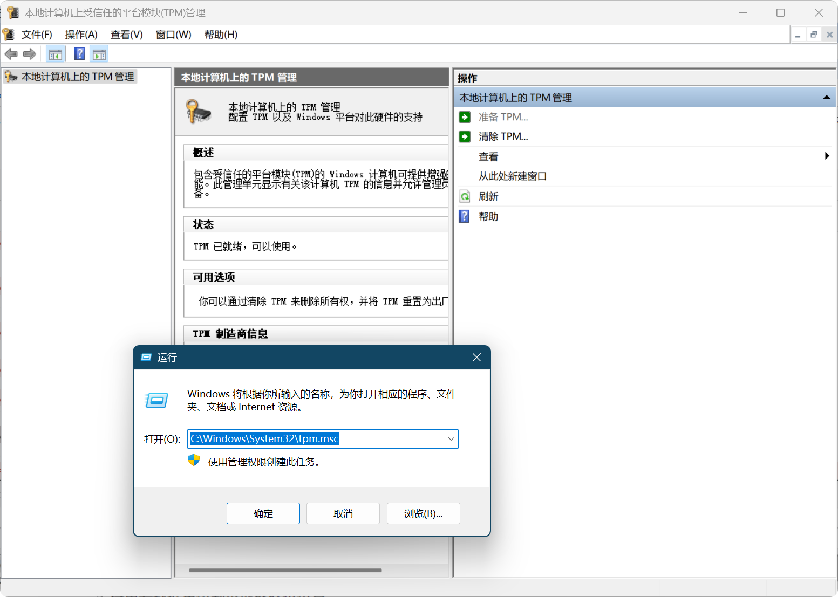Click the refresh icon beside 刷新
Viewport: 838px width, 597px height.
point(465,196)
